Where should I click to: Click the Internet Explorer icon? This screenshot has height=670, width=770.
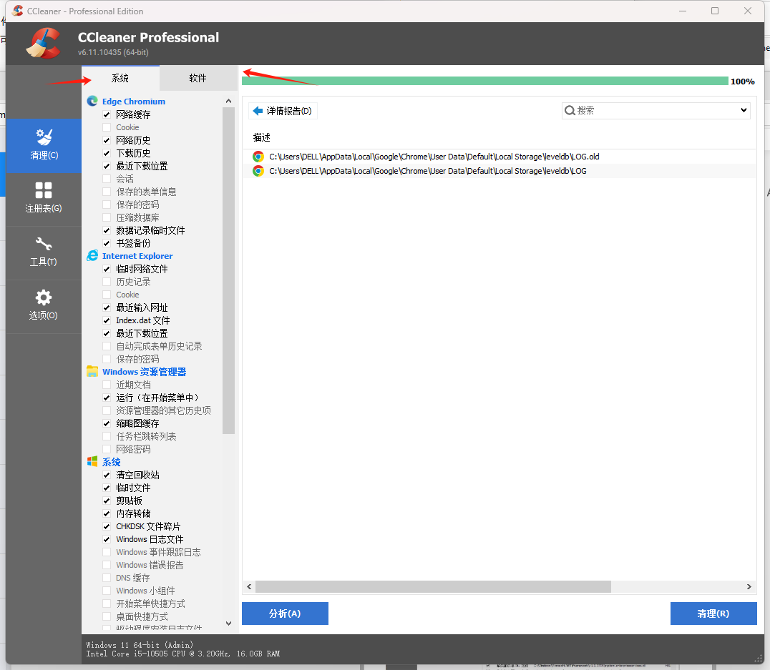92,256
